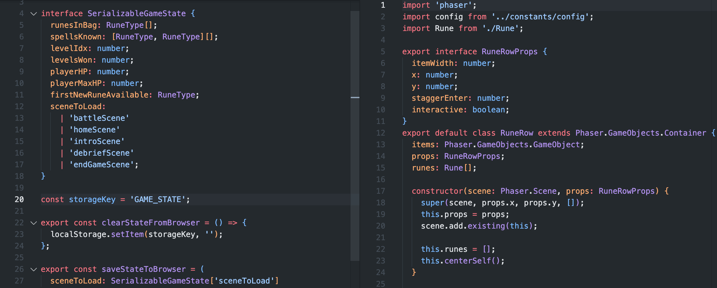The width and height of the screenshot is (717, 288).
Task: Select line number 1 in right gutter
Action: pyautogui.click(x=383, y=5)
